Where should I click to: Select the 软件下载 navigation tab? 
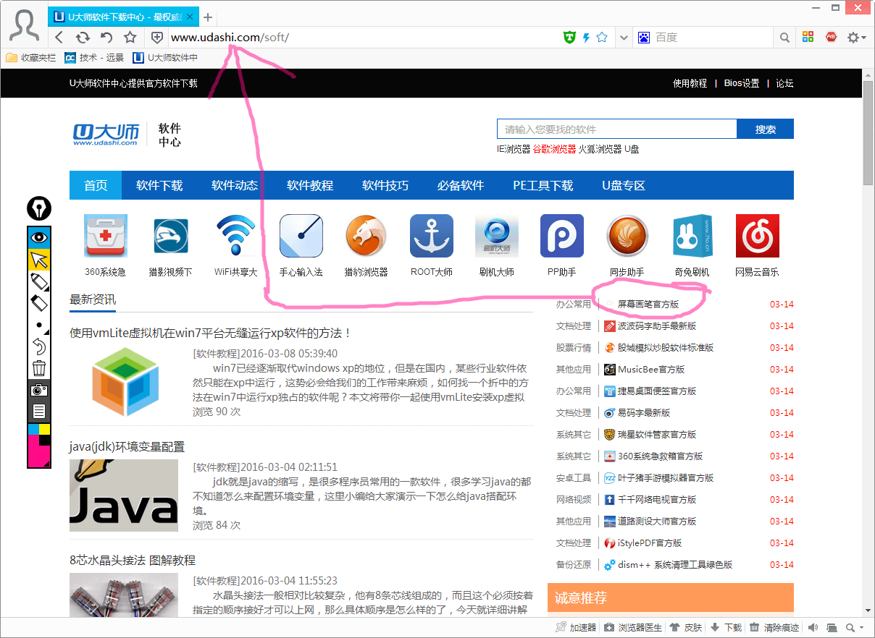(159, 185)
